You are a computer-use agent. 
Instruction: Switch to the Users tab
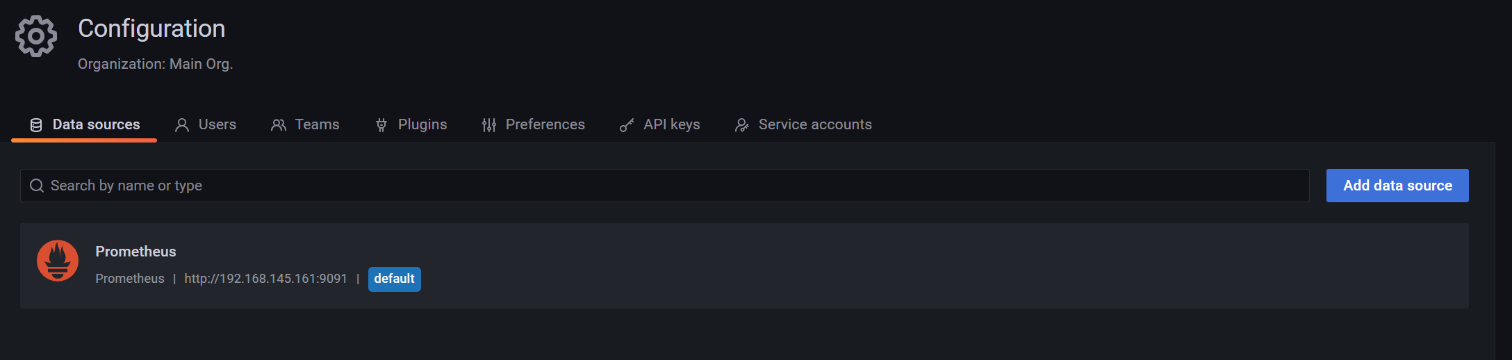(206, 124)
